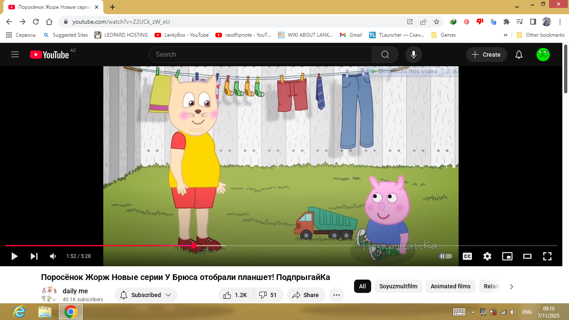569x320 pixels.
Task: Open Chrome three-dot menu
Action: click(559, 22)
